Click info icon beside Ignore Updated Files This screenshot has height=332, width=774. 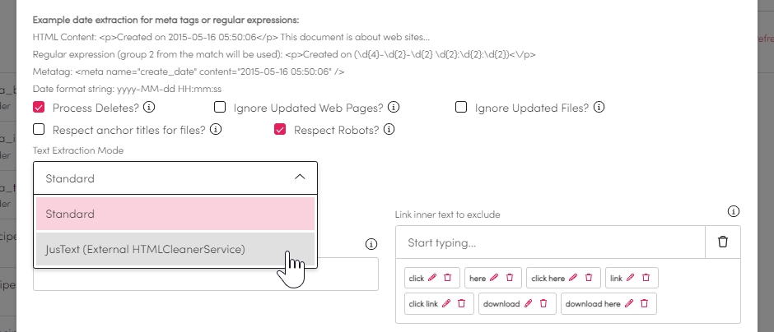point(599,108)
